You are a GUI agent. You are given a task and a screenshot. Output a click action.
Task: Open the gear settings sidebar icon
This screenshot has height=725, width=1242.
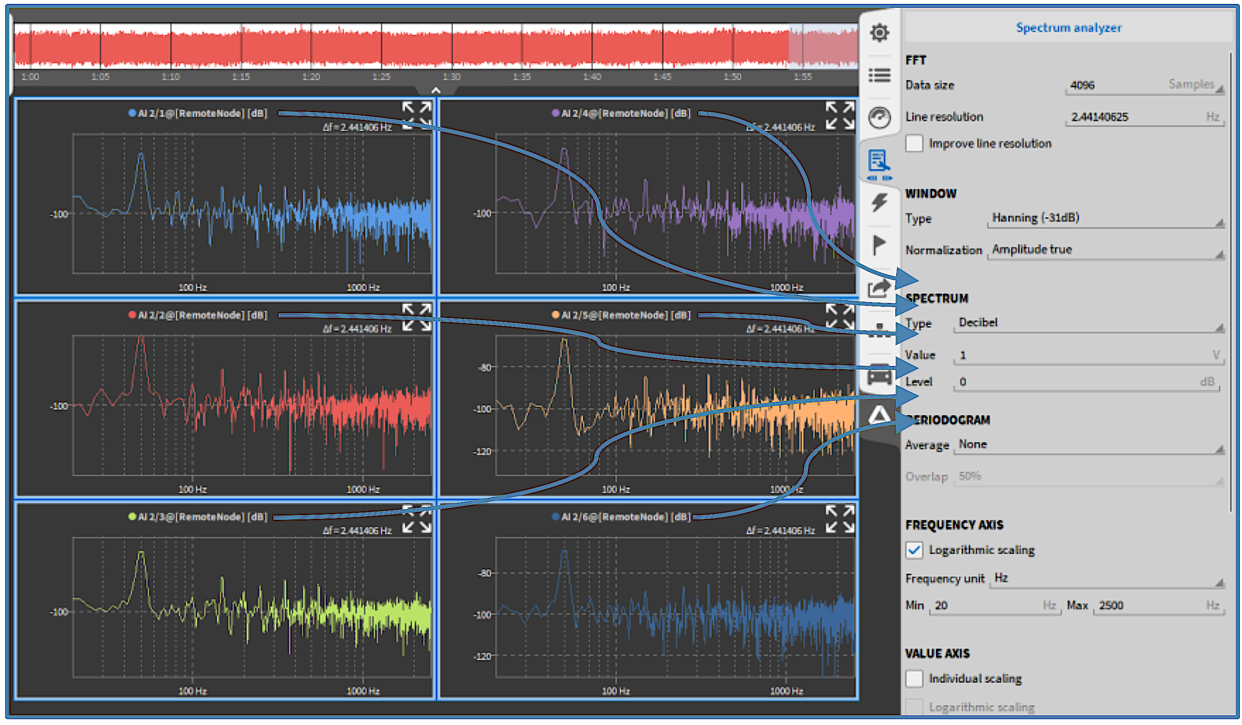(x=879, y=33)
